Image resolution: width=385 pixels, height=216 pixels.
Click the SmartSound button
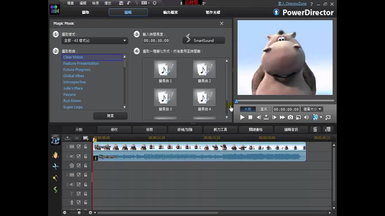(204, 40)
